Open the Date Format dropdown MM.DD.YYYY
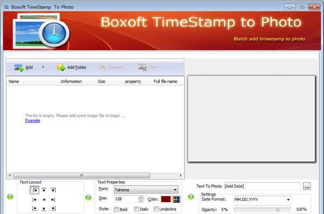 point(262,199)
